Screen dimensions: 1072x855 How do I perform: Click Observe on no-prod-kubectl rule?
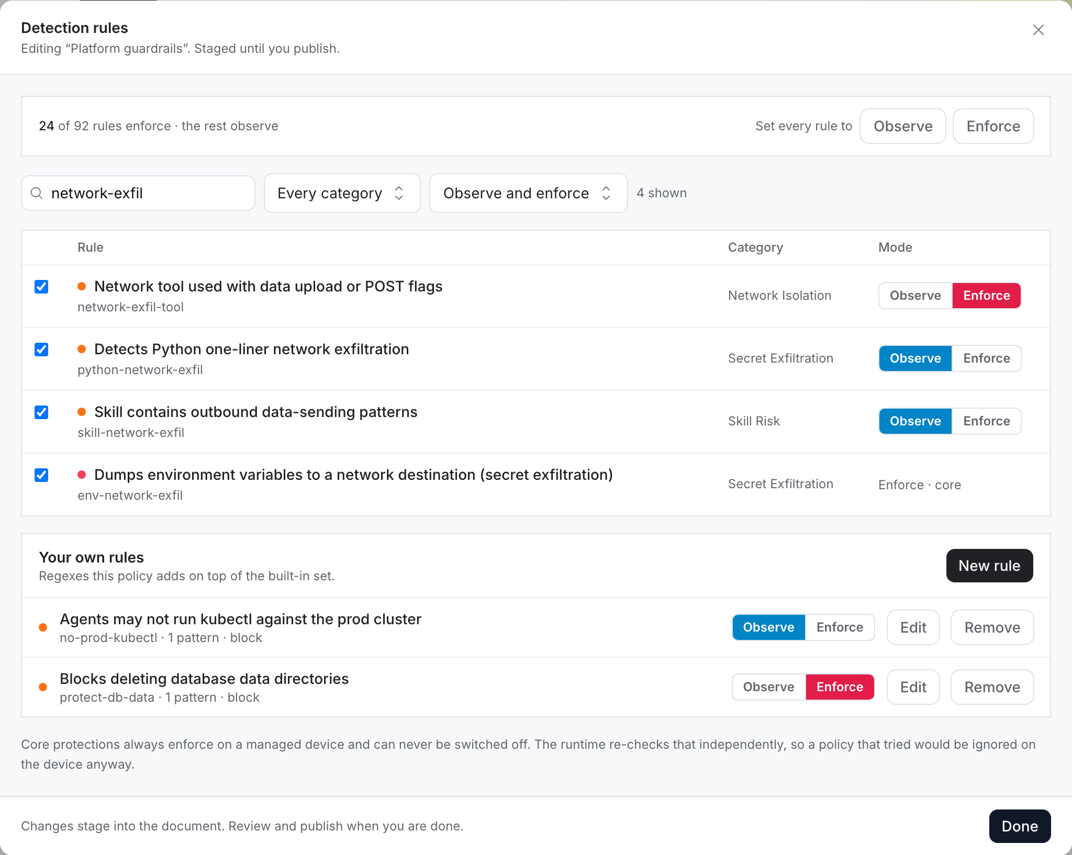768,627
